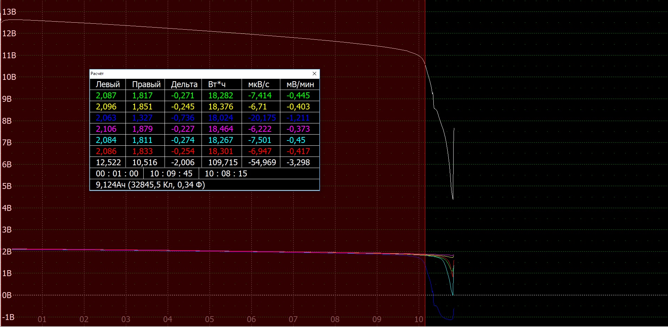Click the 0В voltage axis label
Screen dimensions: 668x327
[x=7, y=295]
